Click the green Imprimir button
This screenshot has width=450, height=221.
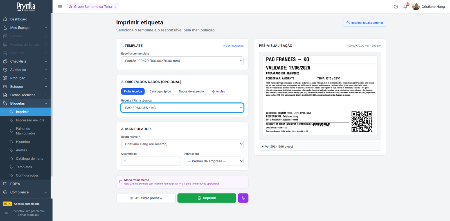point(207,198)
